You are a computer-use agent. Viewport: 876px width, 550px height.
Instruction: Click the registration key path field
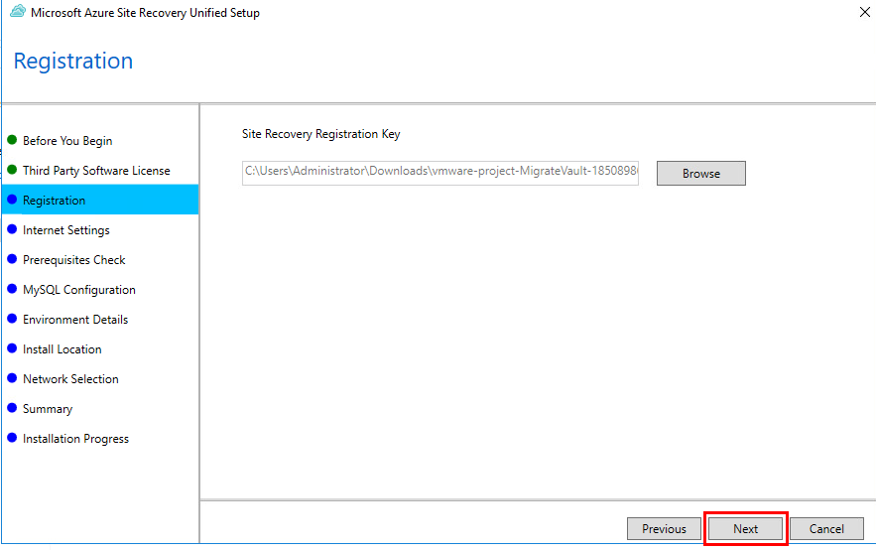point(440,173)
